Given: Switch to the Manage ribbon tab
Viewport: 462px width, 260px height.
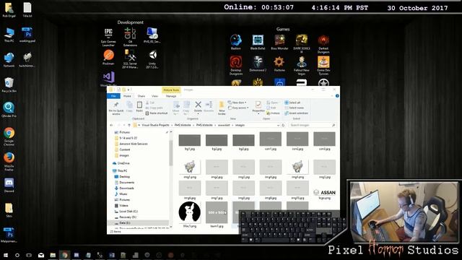Looking at the screenshot, I should pos(171,96).
